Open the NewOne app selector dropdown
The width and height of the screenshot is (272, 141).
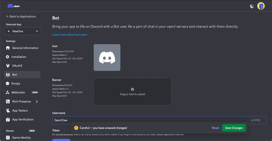coord(22,31)
